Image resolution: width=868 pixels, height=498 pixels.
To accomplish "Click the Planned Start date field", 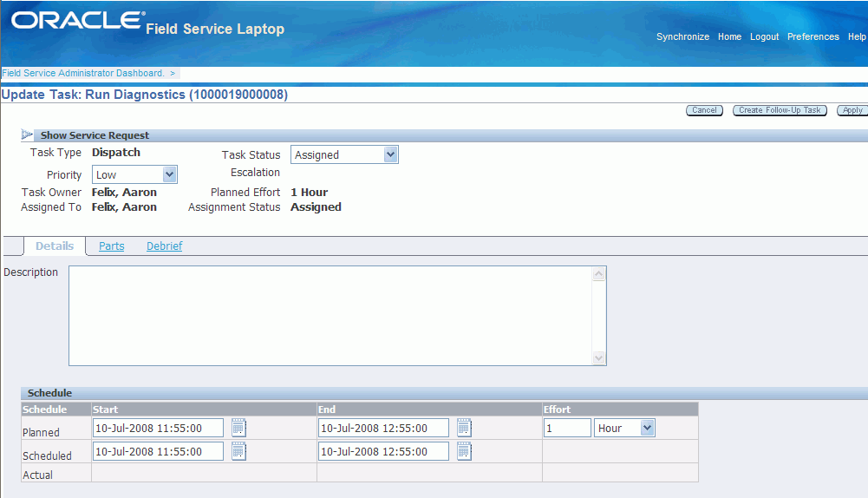I will tap(158, 428).
